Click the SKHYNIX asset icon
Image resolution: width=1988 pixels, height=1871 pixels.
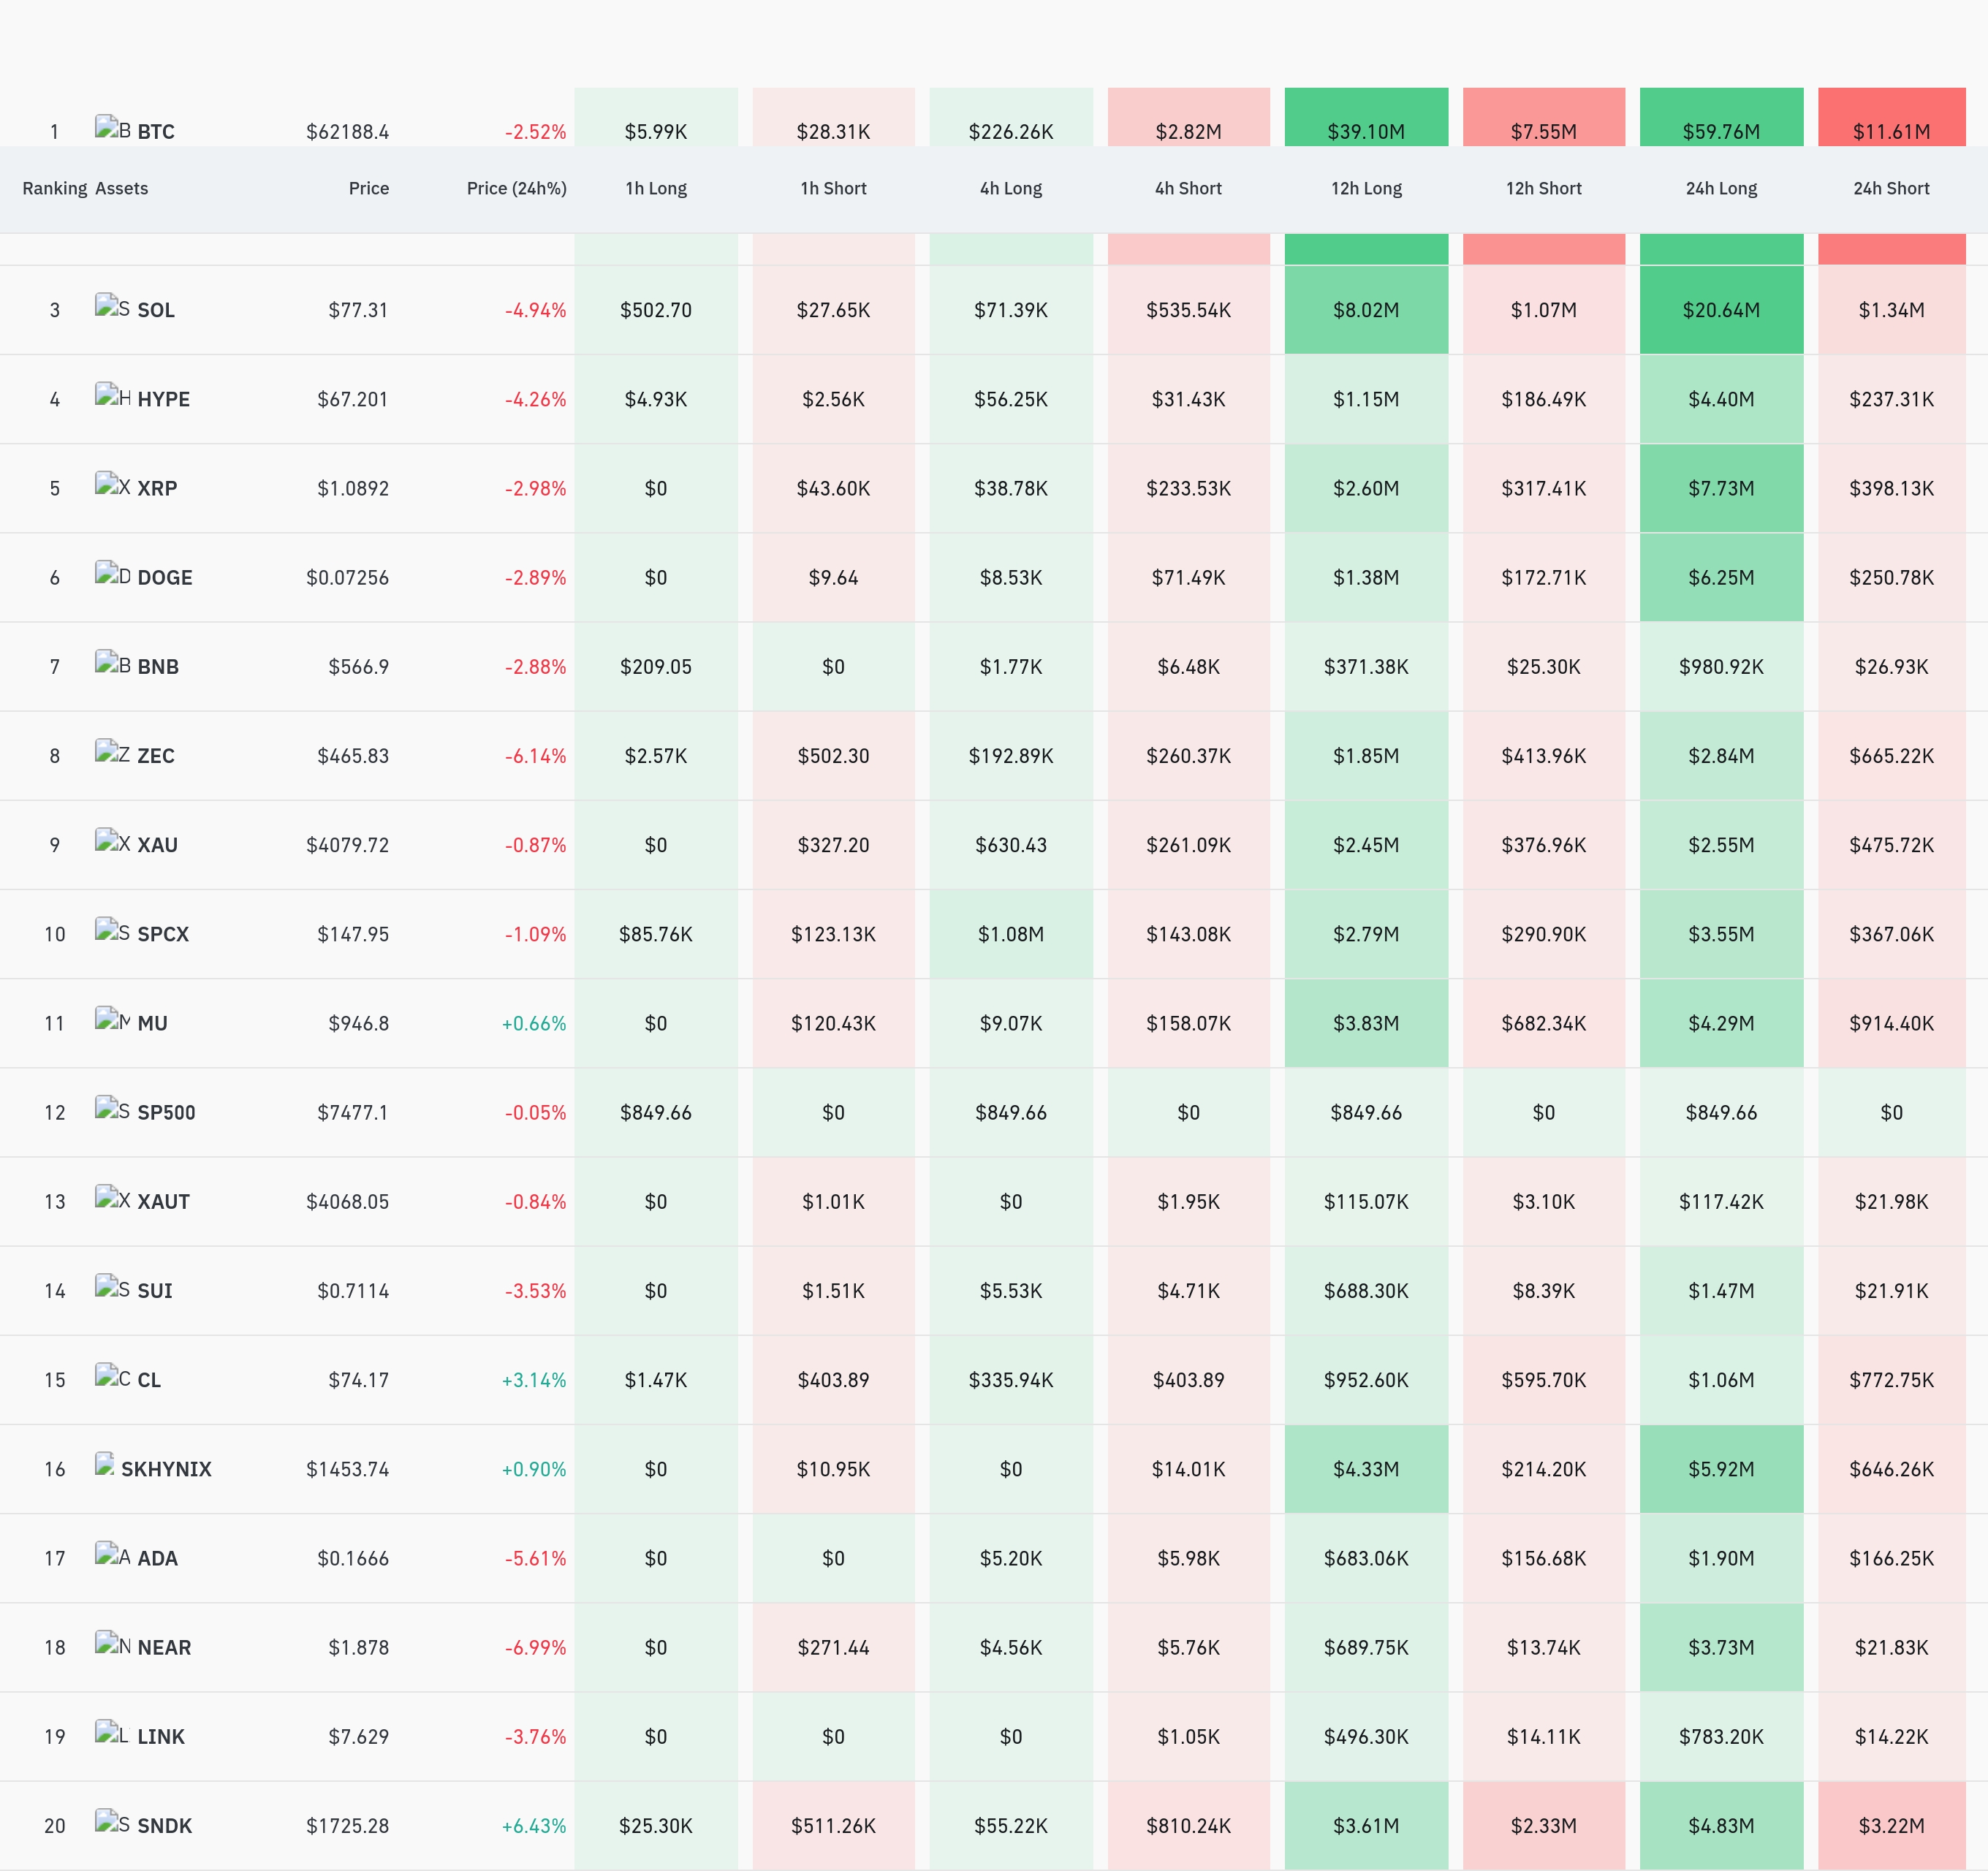[x=105, y=1465]
